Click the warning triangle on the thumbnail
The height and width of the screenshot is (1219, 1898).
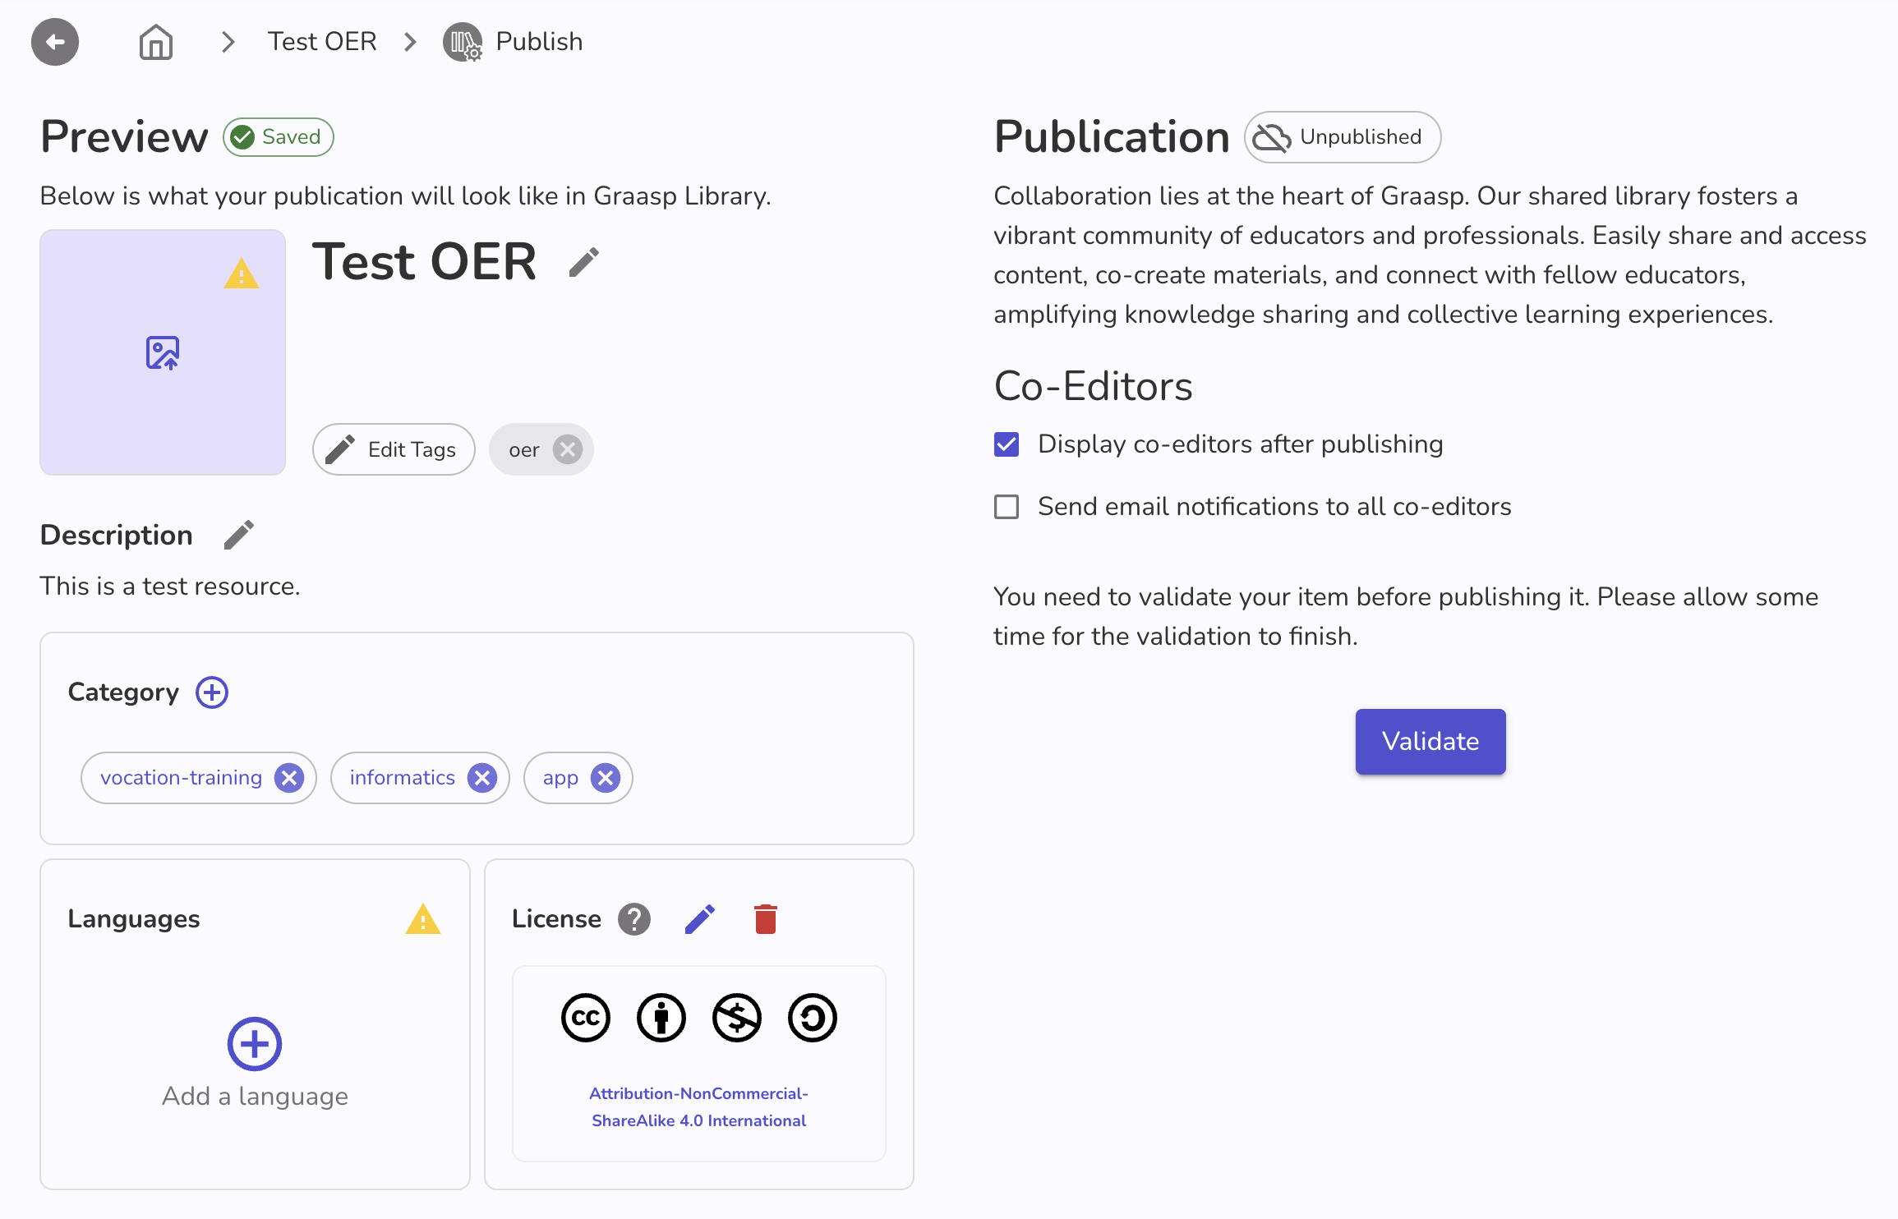coord(241,274)
